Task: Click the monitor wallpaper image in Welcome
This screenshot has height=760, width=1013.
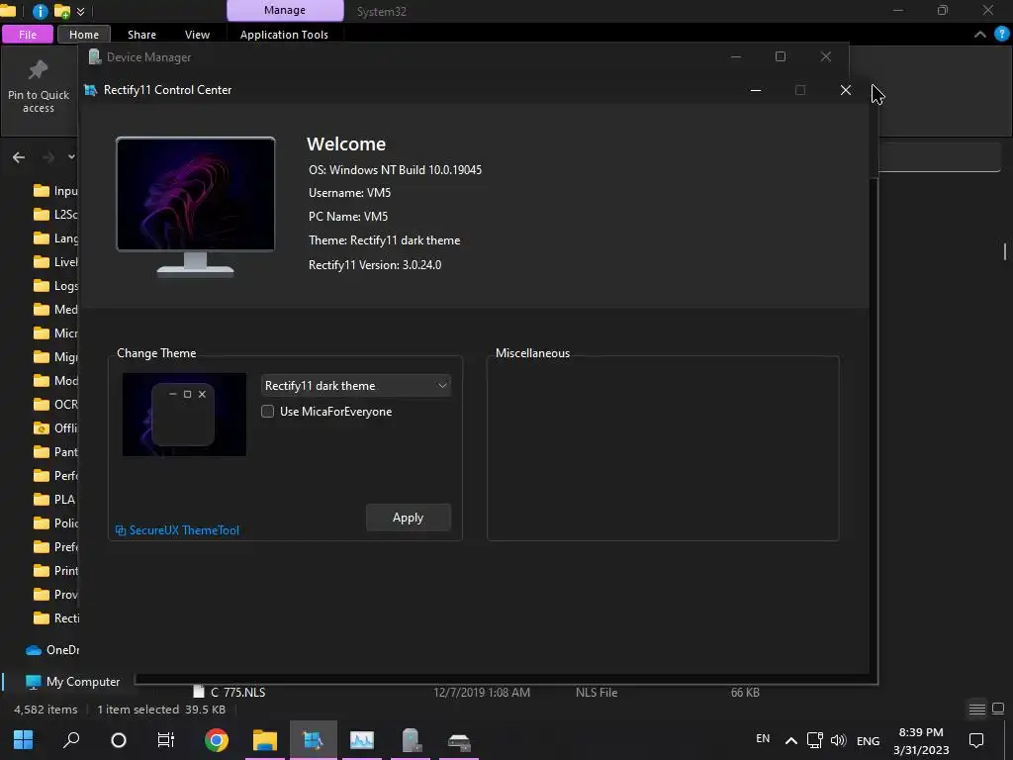Action: pos(195,194)
